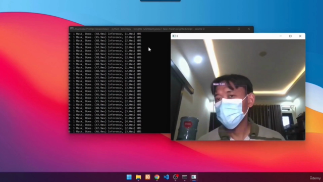Image resolution: width=323 pixels, height=182 pixels.
Task: Minimize the webcam detection window
Action: coord(281,36)
